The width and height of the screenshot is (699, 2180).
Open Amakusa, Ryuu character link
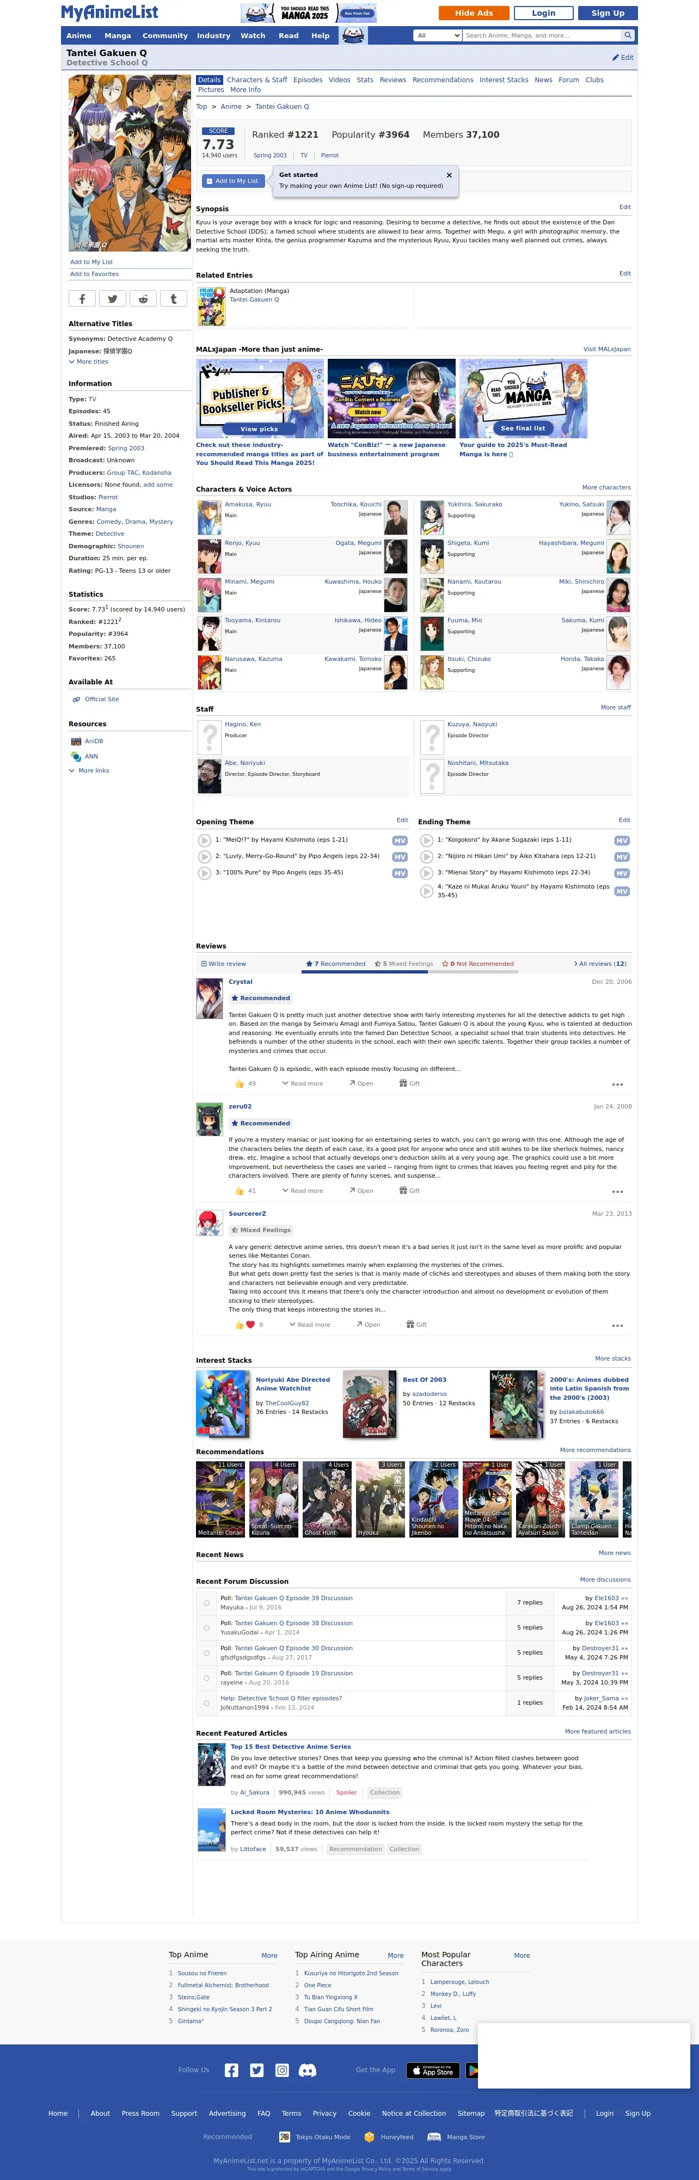pos(248,504)
